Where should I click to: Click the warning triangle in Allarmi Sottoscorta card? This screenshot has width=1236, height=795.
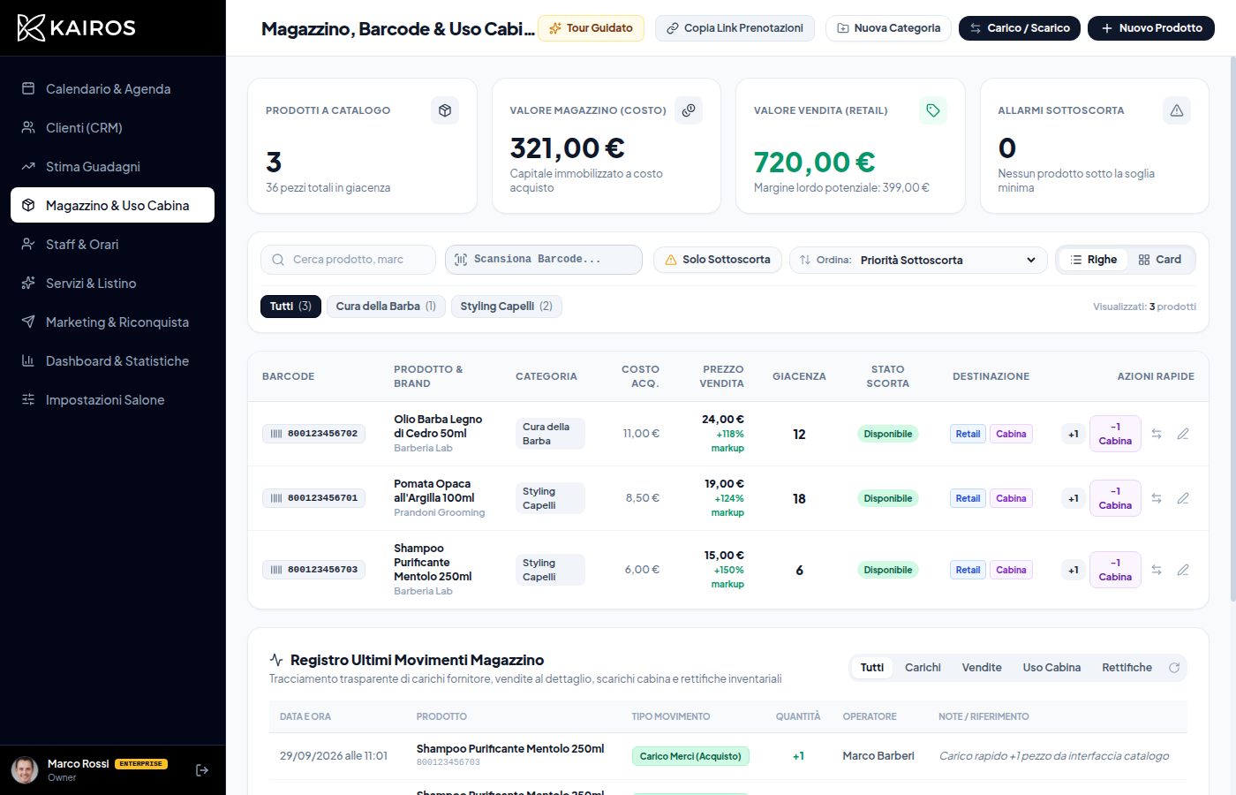1177,110
